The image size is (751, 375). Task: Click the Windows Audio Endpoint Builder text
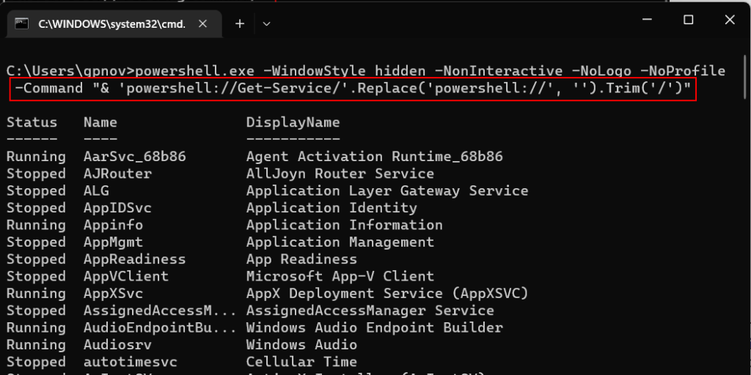(x=374, y=327)
